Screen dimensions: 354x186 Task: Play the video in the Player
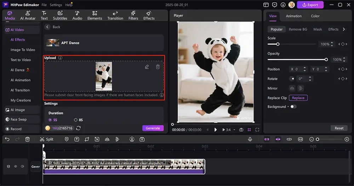click(x=215, y=130)
